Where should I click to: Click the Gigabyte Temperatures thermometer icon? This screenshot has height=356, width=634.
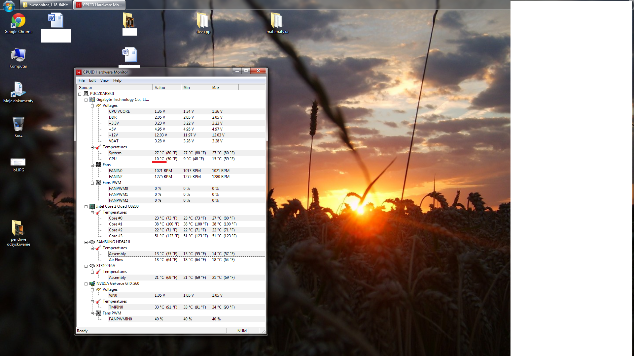coord(98,147)
